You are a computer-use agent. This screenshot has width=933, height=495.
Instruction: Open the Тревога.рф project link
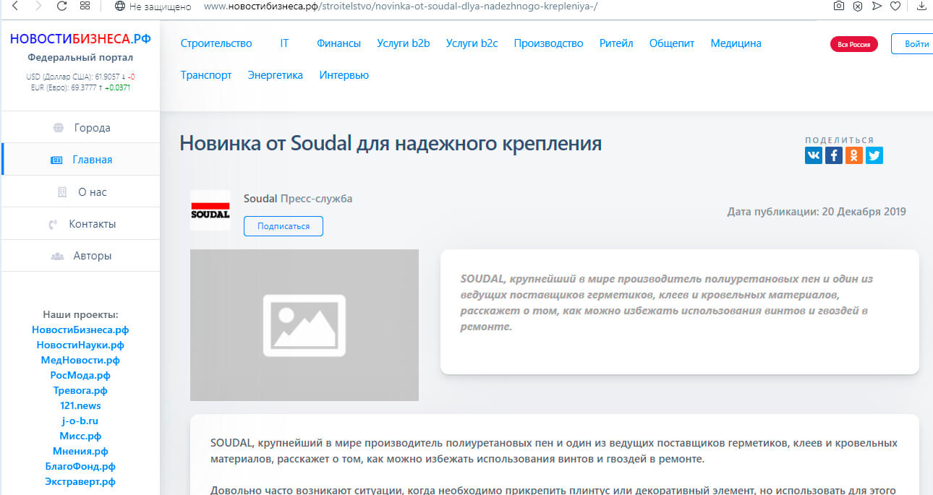click(x=80, y=390)
